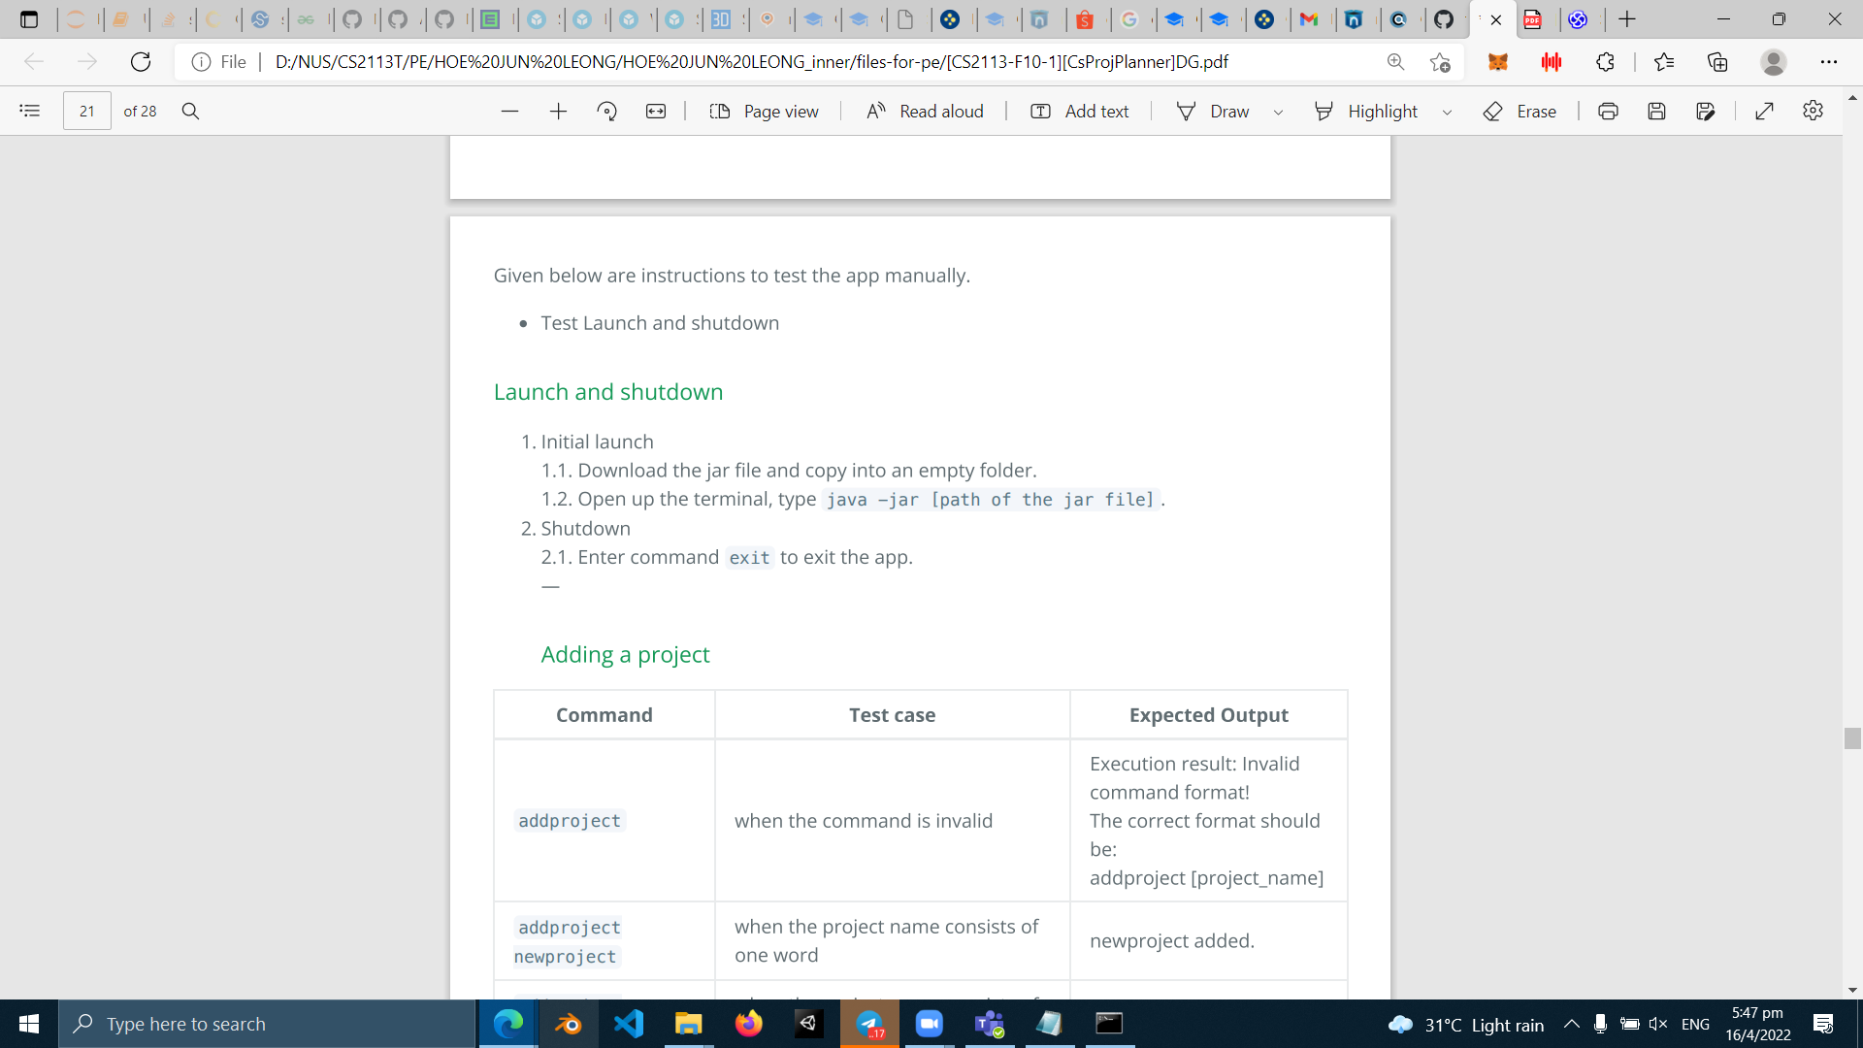The image size is (1863, 1048).
Task: Open Visual Studio Code from taskbar
Action: point(629,1024)
